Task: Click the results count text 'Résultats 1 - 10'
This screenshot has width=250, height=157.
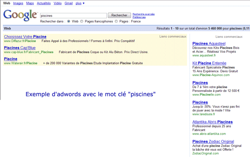Action: pyautogui.click(x=167, y=28)
